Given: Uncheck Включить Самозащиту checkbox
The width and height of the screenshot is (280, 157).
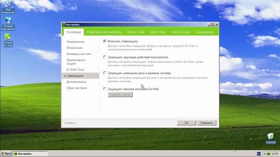Looking at the screenshot, I should 105,41.
